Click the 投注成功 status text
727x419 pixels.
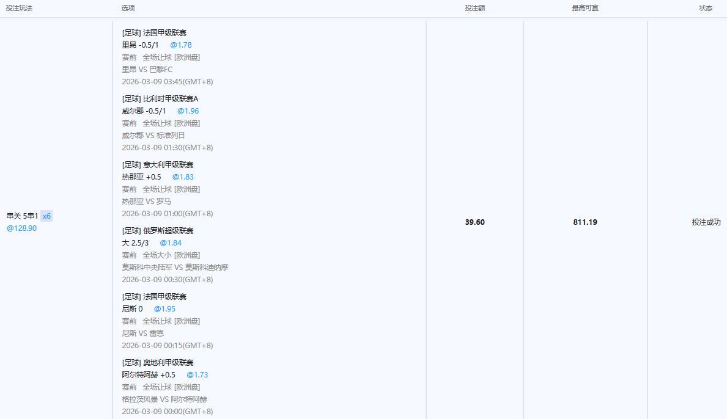[x=706, y=222]
